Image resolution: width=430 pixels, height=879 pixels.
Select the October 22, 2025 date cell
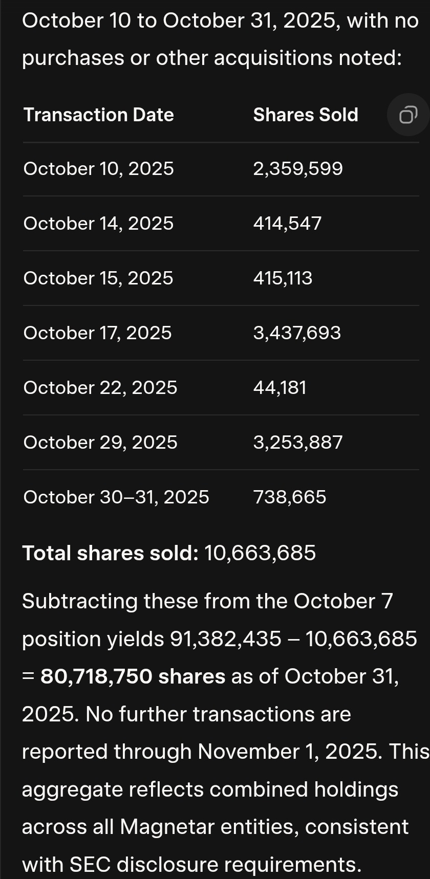100,388
